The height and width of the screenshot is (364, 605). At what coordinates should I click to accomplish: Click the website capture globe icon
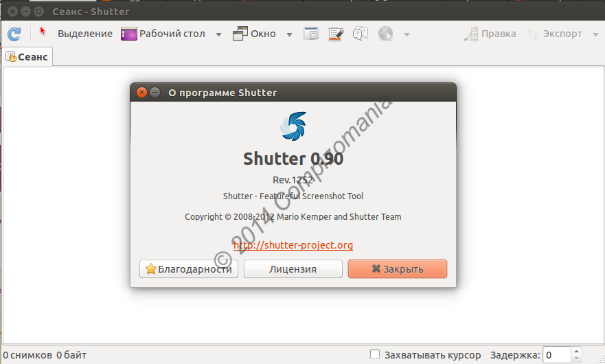click(385, 34)
